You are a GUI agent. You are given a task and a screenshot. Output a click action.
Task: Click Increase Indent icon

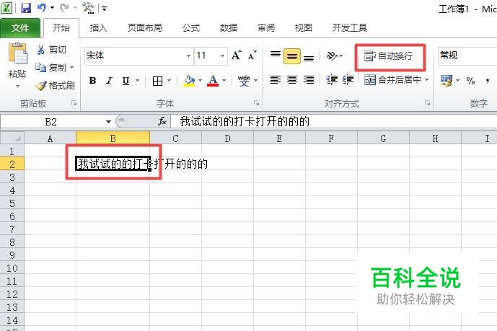(x=348, y=79)
